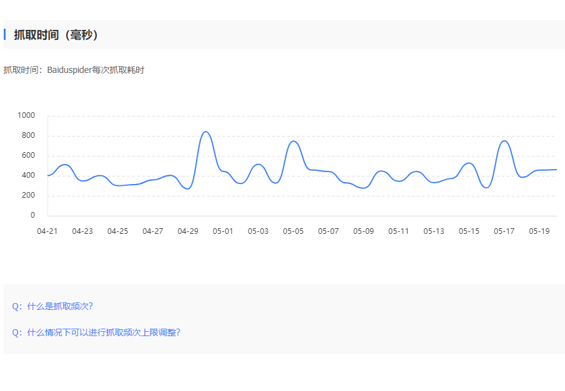Click the 05-05 x-axis date label

click(x=293, y=231)
